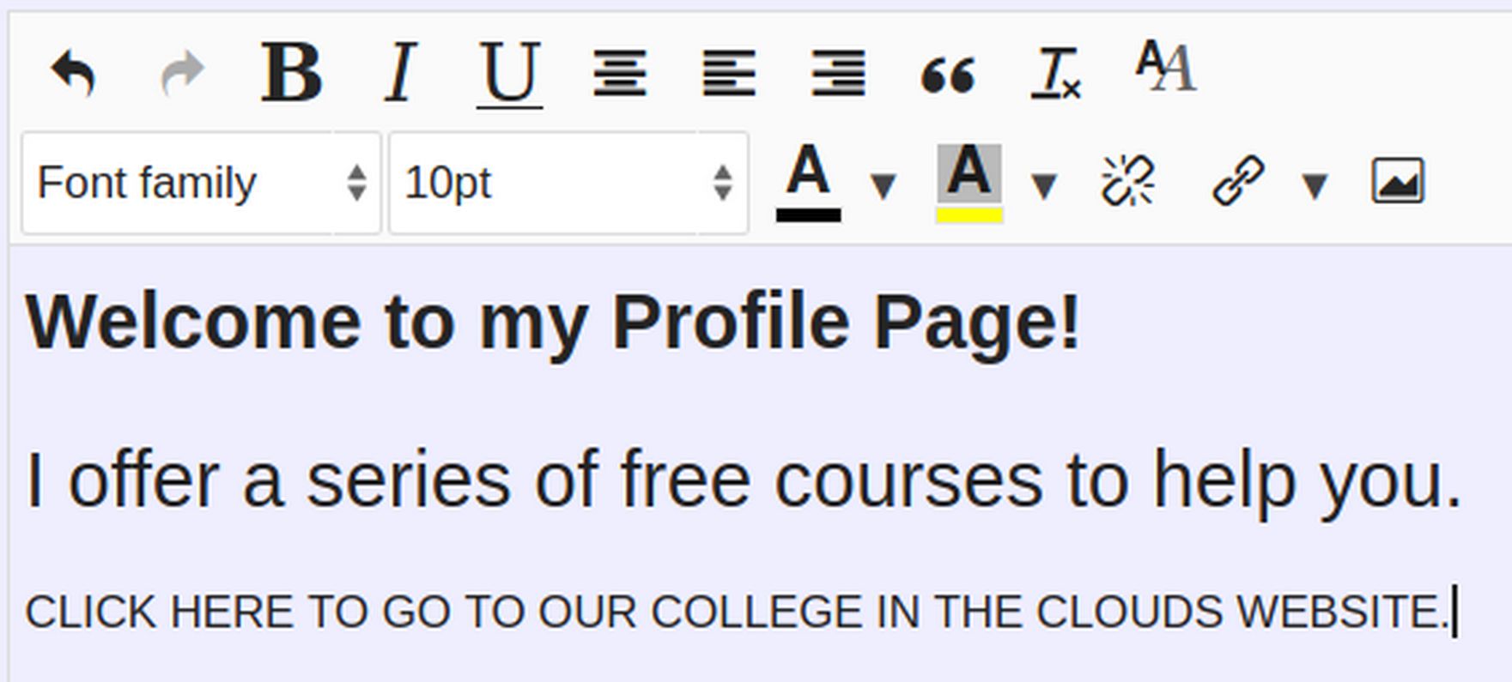Click the font case AA icon
Screen dimensions: 1512x682
pyautogui.click(x=1165, y=67)
